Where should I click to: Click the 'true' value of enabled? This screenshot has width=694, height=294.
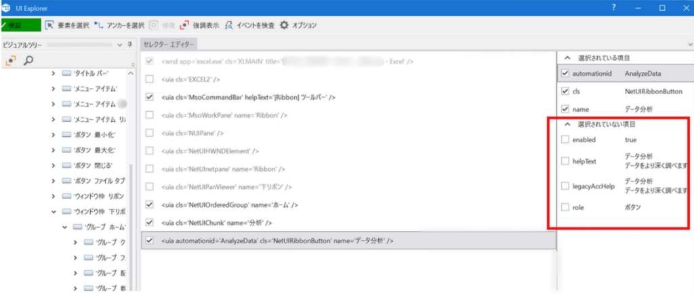point(631,140)
